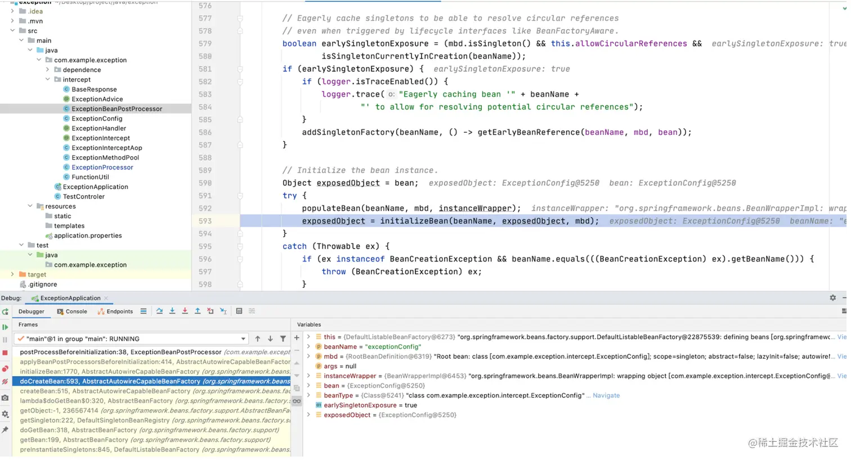851x461 pixels.
Task: Click the Step Out icon
Action: [x=198, y=311]
